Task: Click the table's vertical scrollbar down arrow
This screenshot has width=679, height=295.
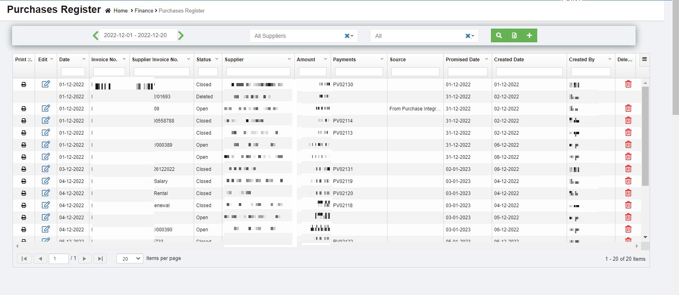Action: [x=645, y=237]
